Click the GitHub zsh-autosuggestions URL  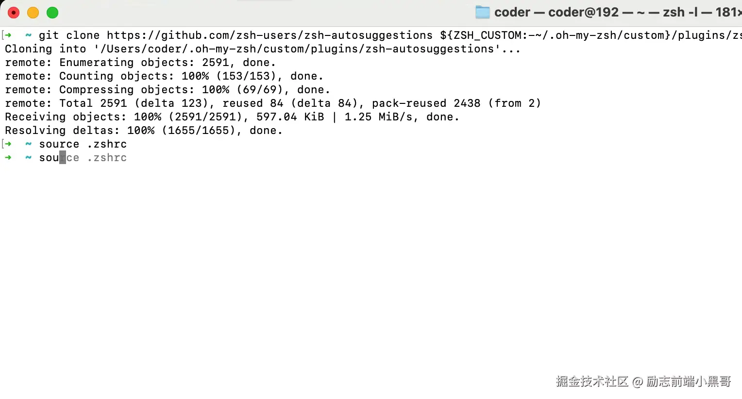(x=270, y=35)
